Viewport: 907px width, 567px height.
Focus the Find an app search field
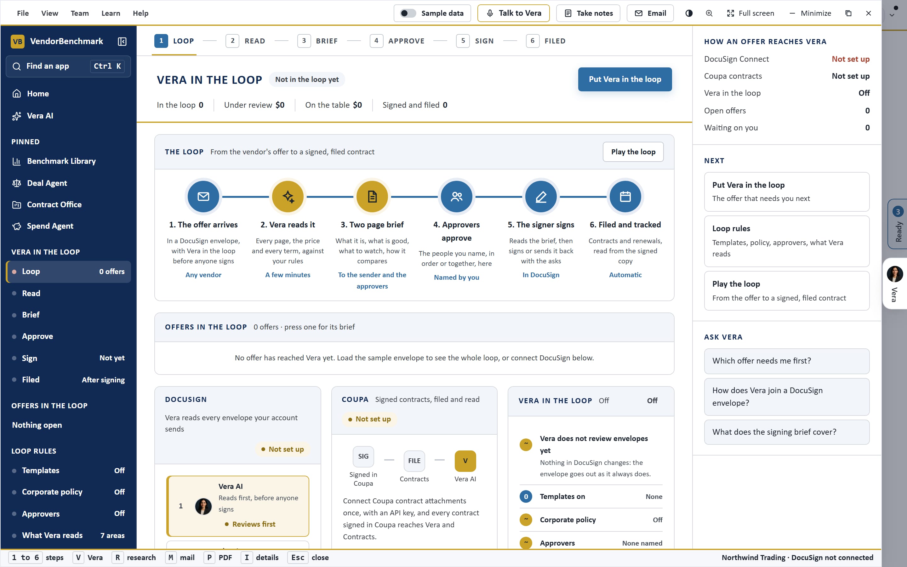[68, 66]
